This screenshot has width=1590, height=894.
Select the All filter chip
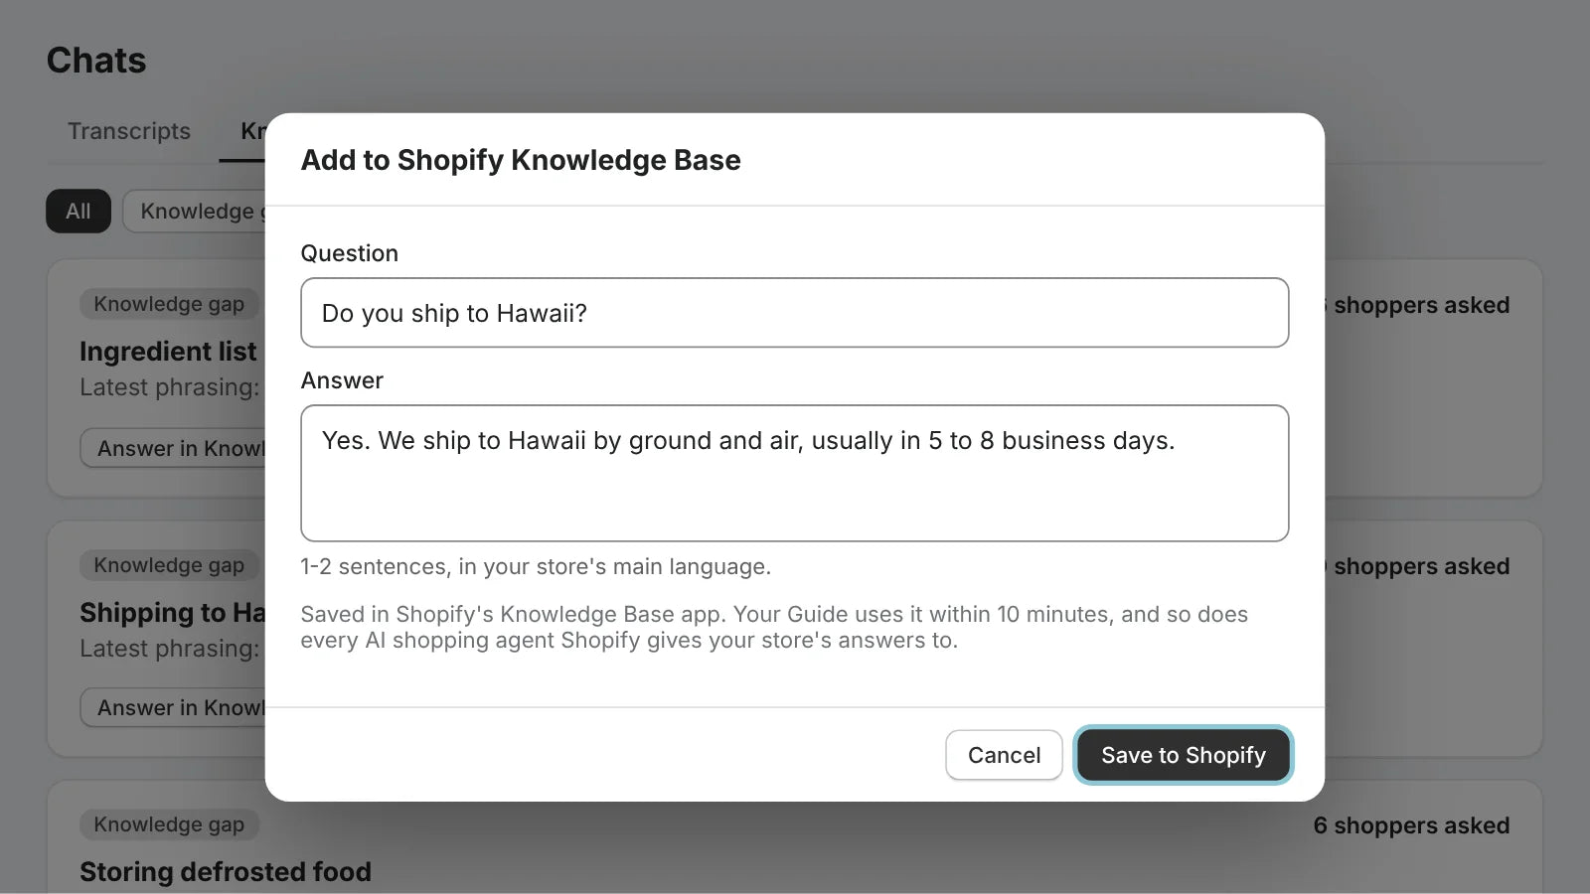click(79, 212)
